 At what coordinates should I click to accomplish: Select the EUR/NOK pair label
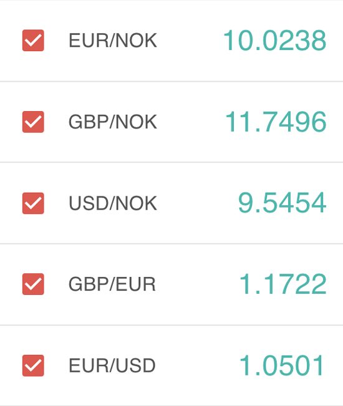[113, 41]
